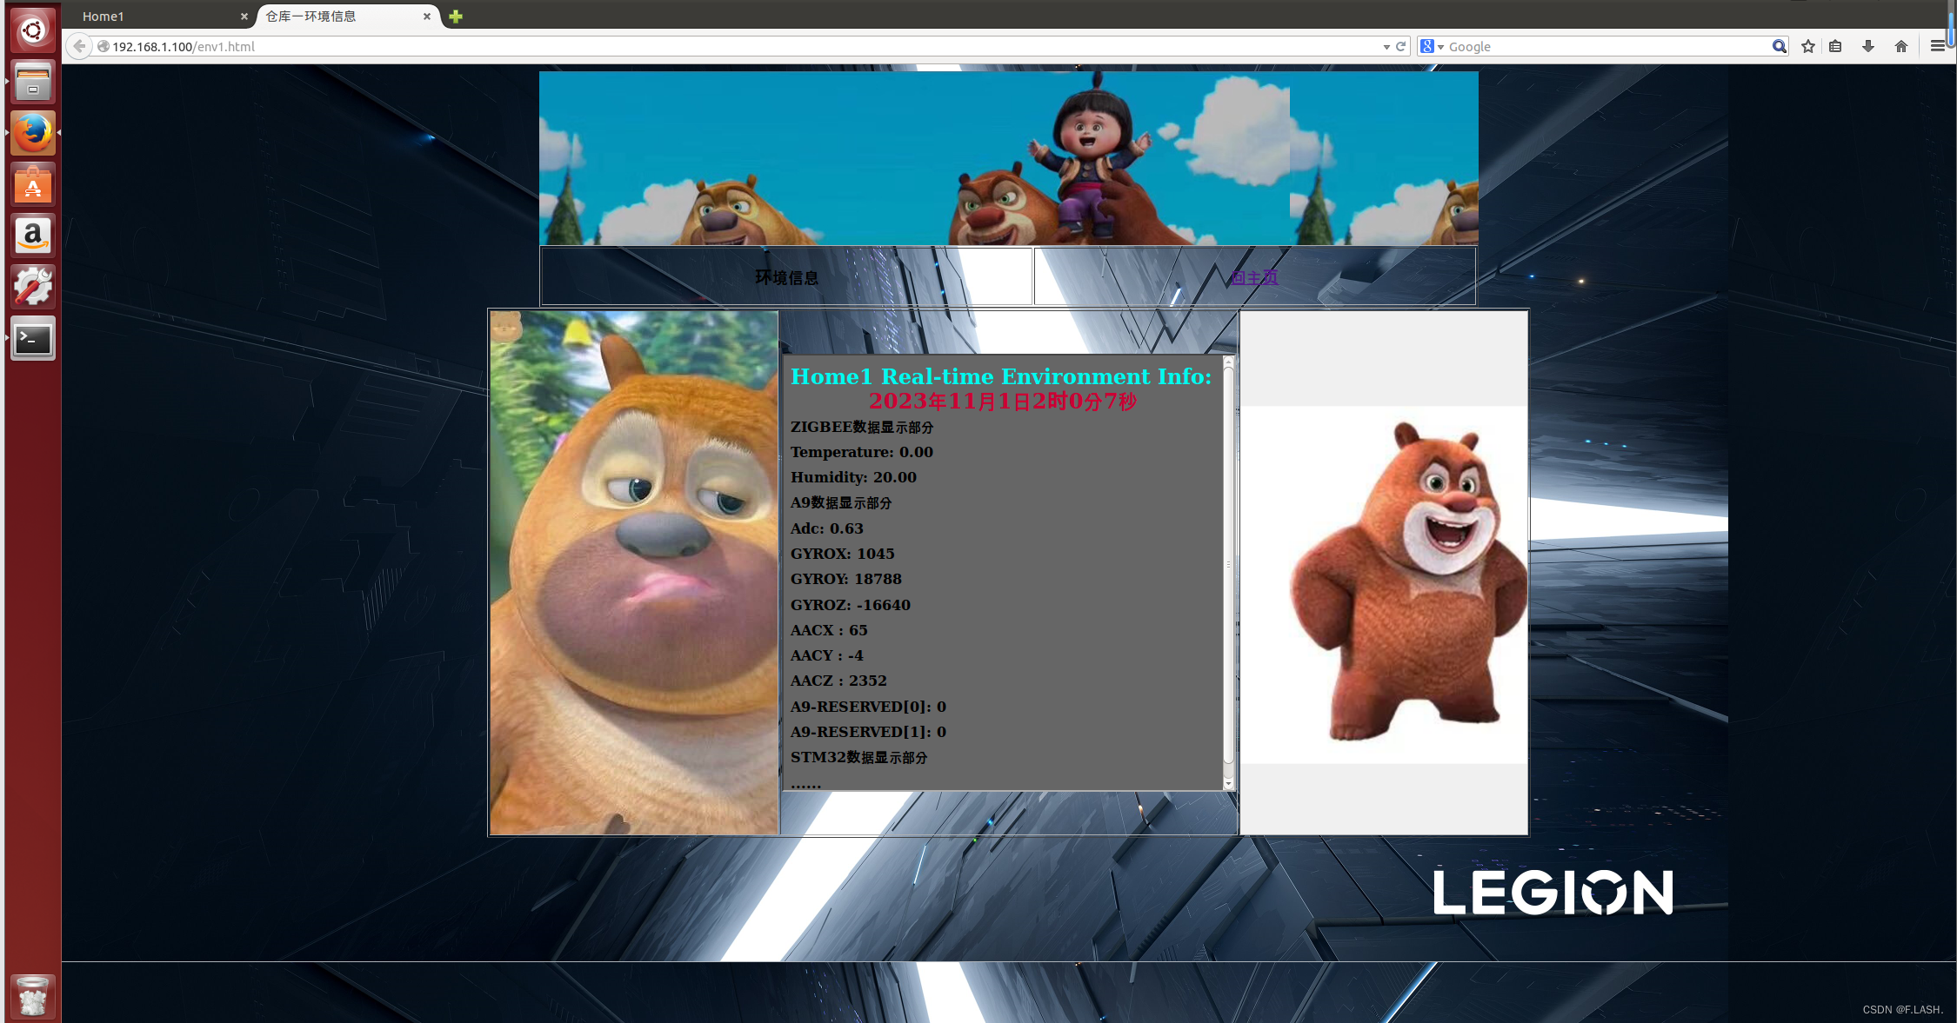Expand the URL history dropdown arrow
This screenshot has height=1023, width=1957.
(x=1386, y=47)
